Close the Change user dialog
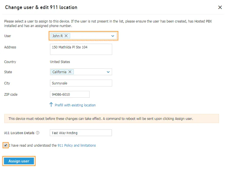 [220, 7]
